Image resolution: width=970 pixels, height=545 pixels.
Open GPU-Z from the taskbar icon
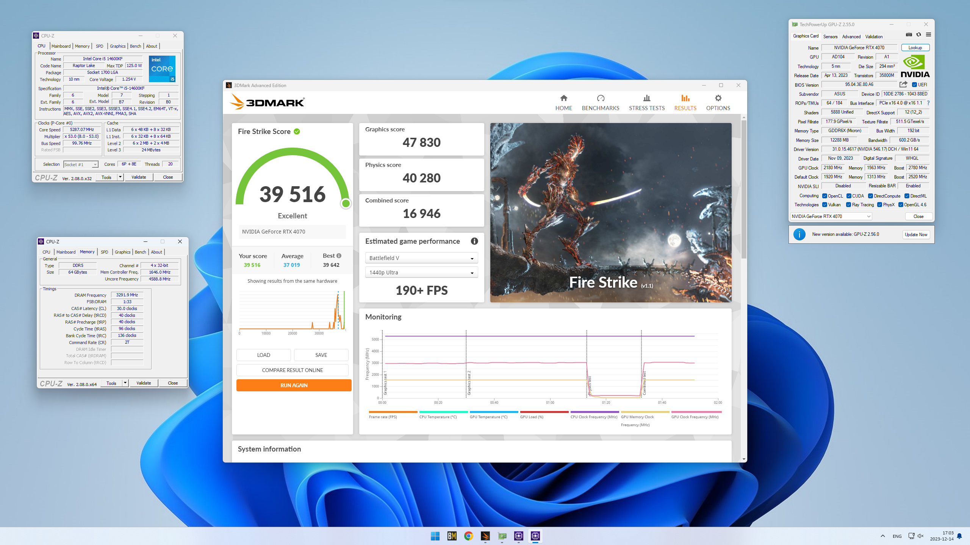[x=502, y=536]
